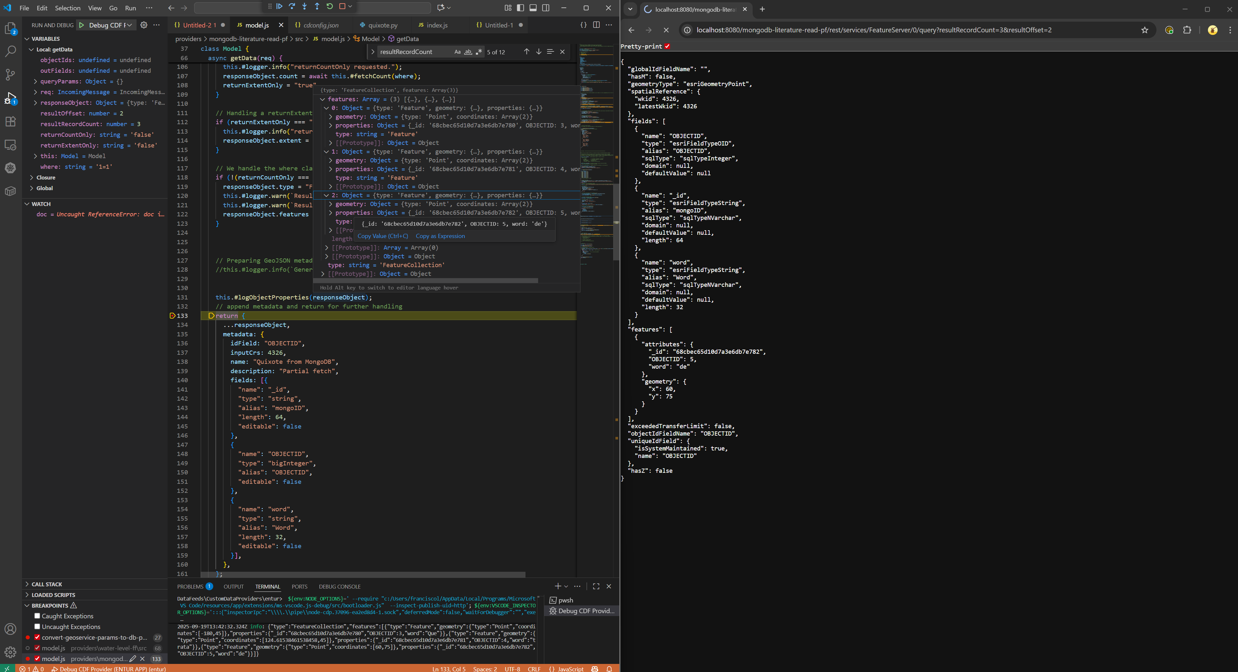Toggle Match Whole Word in find widget
This screenshot has height=672, width=1238.
point(468,52)
